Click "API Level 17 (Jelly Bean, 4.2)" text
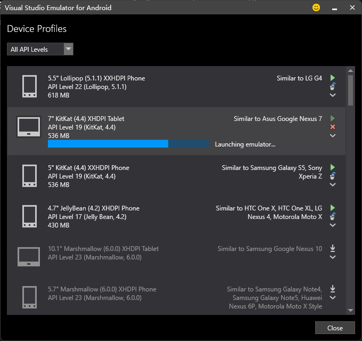The height and width of the screenshot is (341, 362). click(x=87, y=217)
